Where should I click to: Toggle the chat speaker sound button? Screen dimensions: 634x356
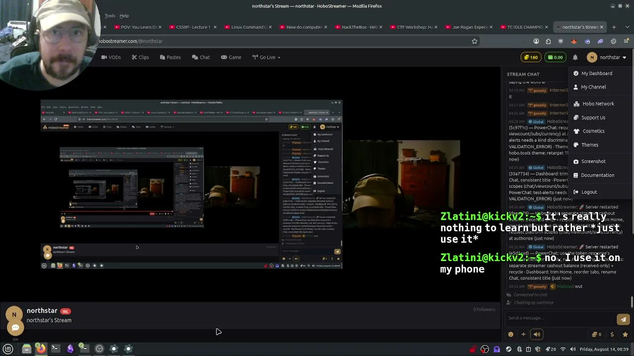pos(536,334)
